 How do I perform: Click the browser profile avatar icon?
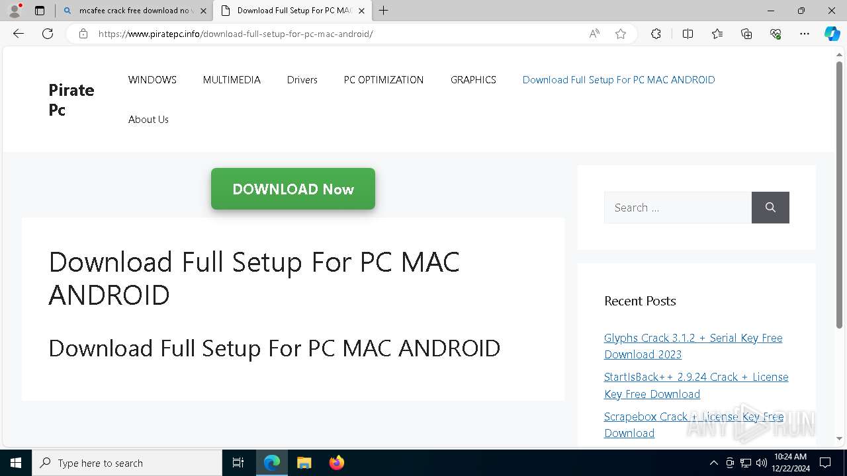point(15,10)
